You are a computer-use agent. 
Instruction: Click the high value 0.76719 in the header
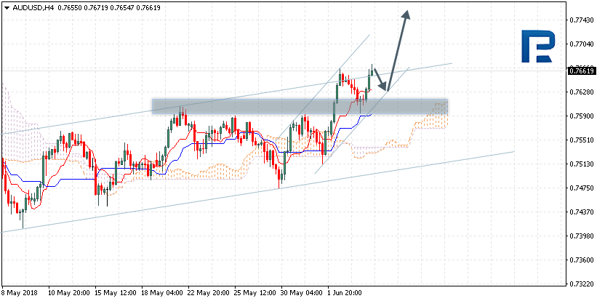(95, 7)
